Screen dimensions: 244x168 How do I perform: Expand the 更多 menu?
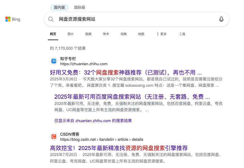point(162,34)
